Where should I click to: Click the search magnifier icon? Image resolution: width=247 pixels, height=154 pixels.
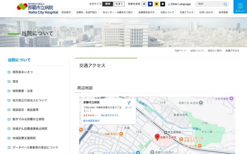(x=225, y=4)
